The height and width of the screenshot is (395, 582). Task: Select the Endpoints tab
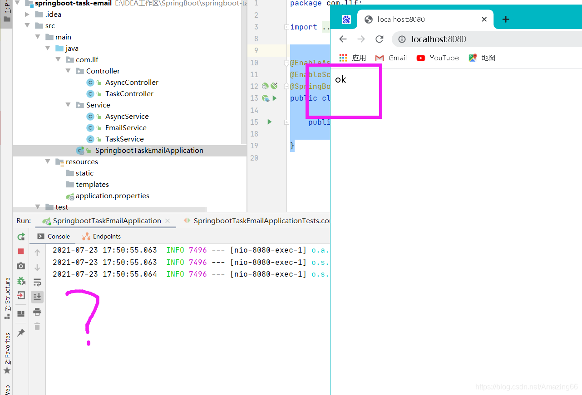click(x=101, y=236)
